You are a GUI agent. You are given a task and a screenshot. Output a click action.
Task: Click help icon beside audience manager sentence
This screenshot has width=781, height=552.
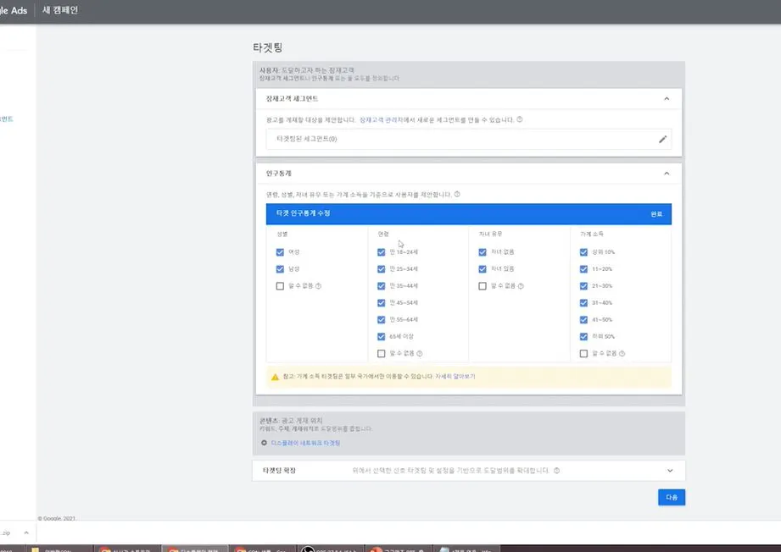tap(520, 119)
